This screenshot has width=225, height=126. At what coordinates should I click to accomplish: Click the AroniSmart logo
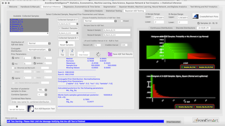[x=206, y=120]
